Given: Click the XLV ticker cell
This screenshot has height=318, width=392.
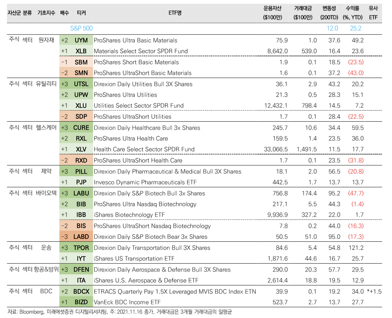Looking at the screenshot, I should coord(81,149).
